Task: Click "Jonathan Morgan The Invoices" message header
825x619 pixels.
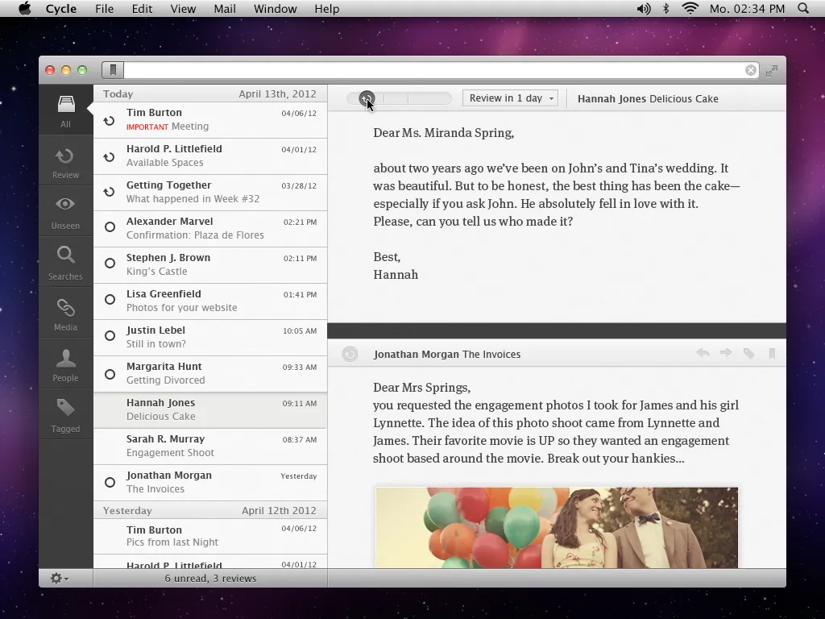Action: (x=447, y=355)
